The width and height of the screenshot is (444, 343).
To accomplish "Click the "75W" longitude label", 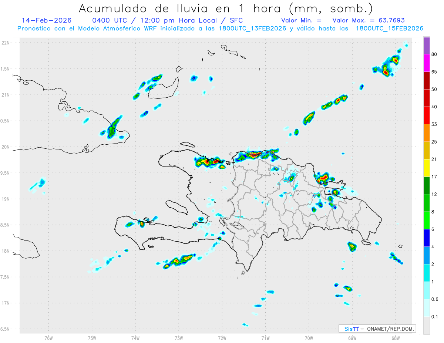I will pos(92,338).
